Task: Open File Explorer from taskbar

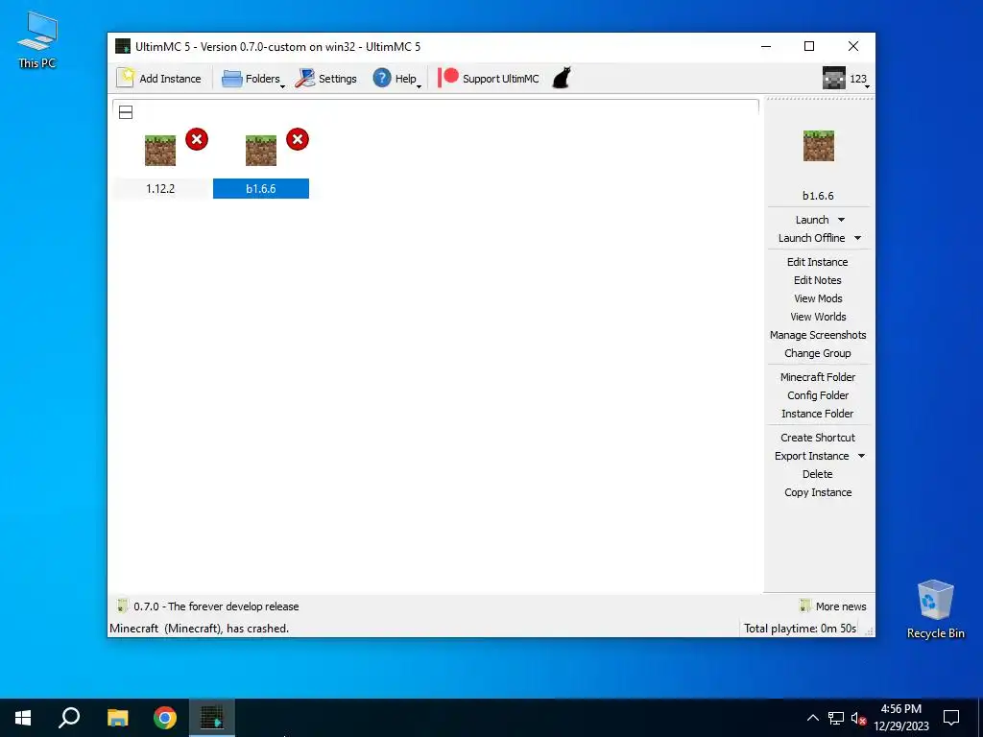Action: point(117,718)
